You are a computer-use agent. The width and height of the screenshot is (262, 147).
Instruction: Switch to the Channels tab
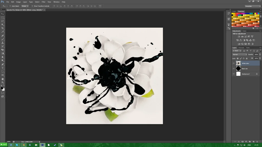tap(241, 48)
